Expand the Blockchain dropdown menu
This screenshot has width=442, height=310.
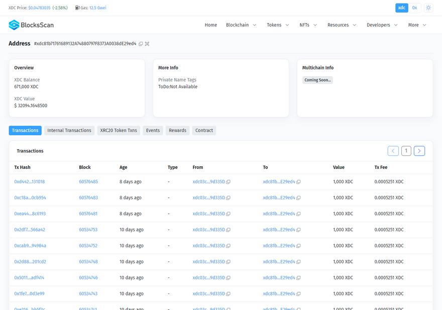point(241,25)
